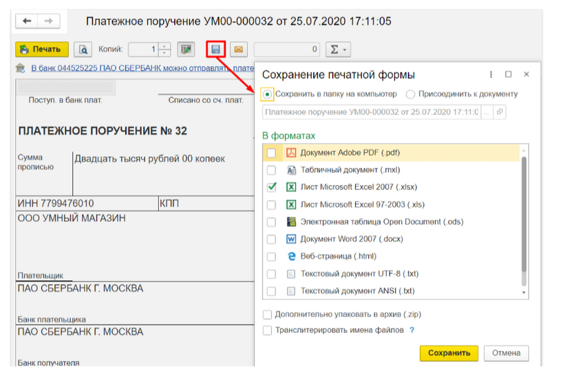Select the Веб-страница (.html) format row
This screenshot has width=567, height=377.
(338, 257)
